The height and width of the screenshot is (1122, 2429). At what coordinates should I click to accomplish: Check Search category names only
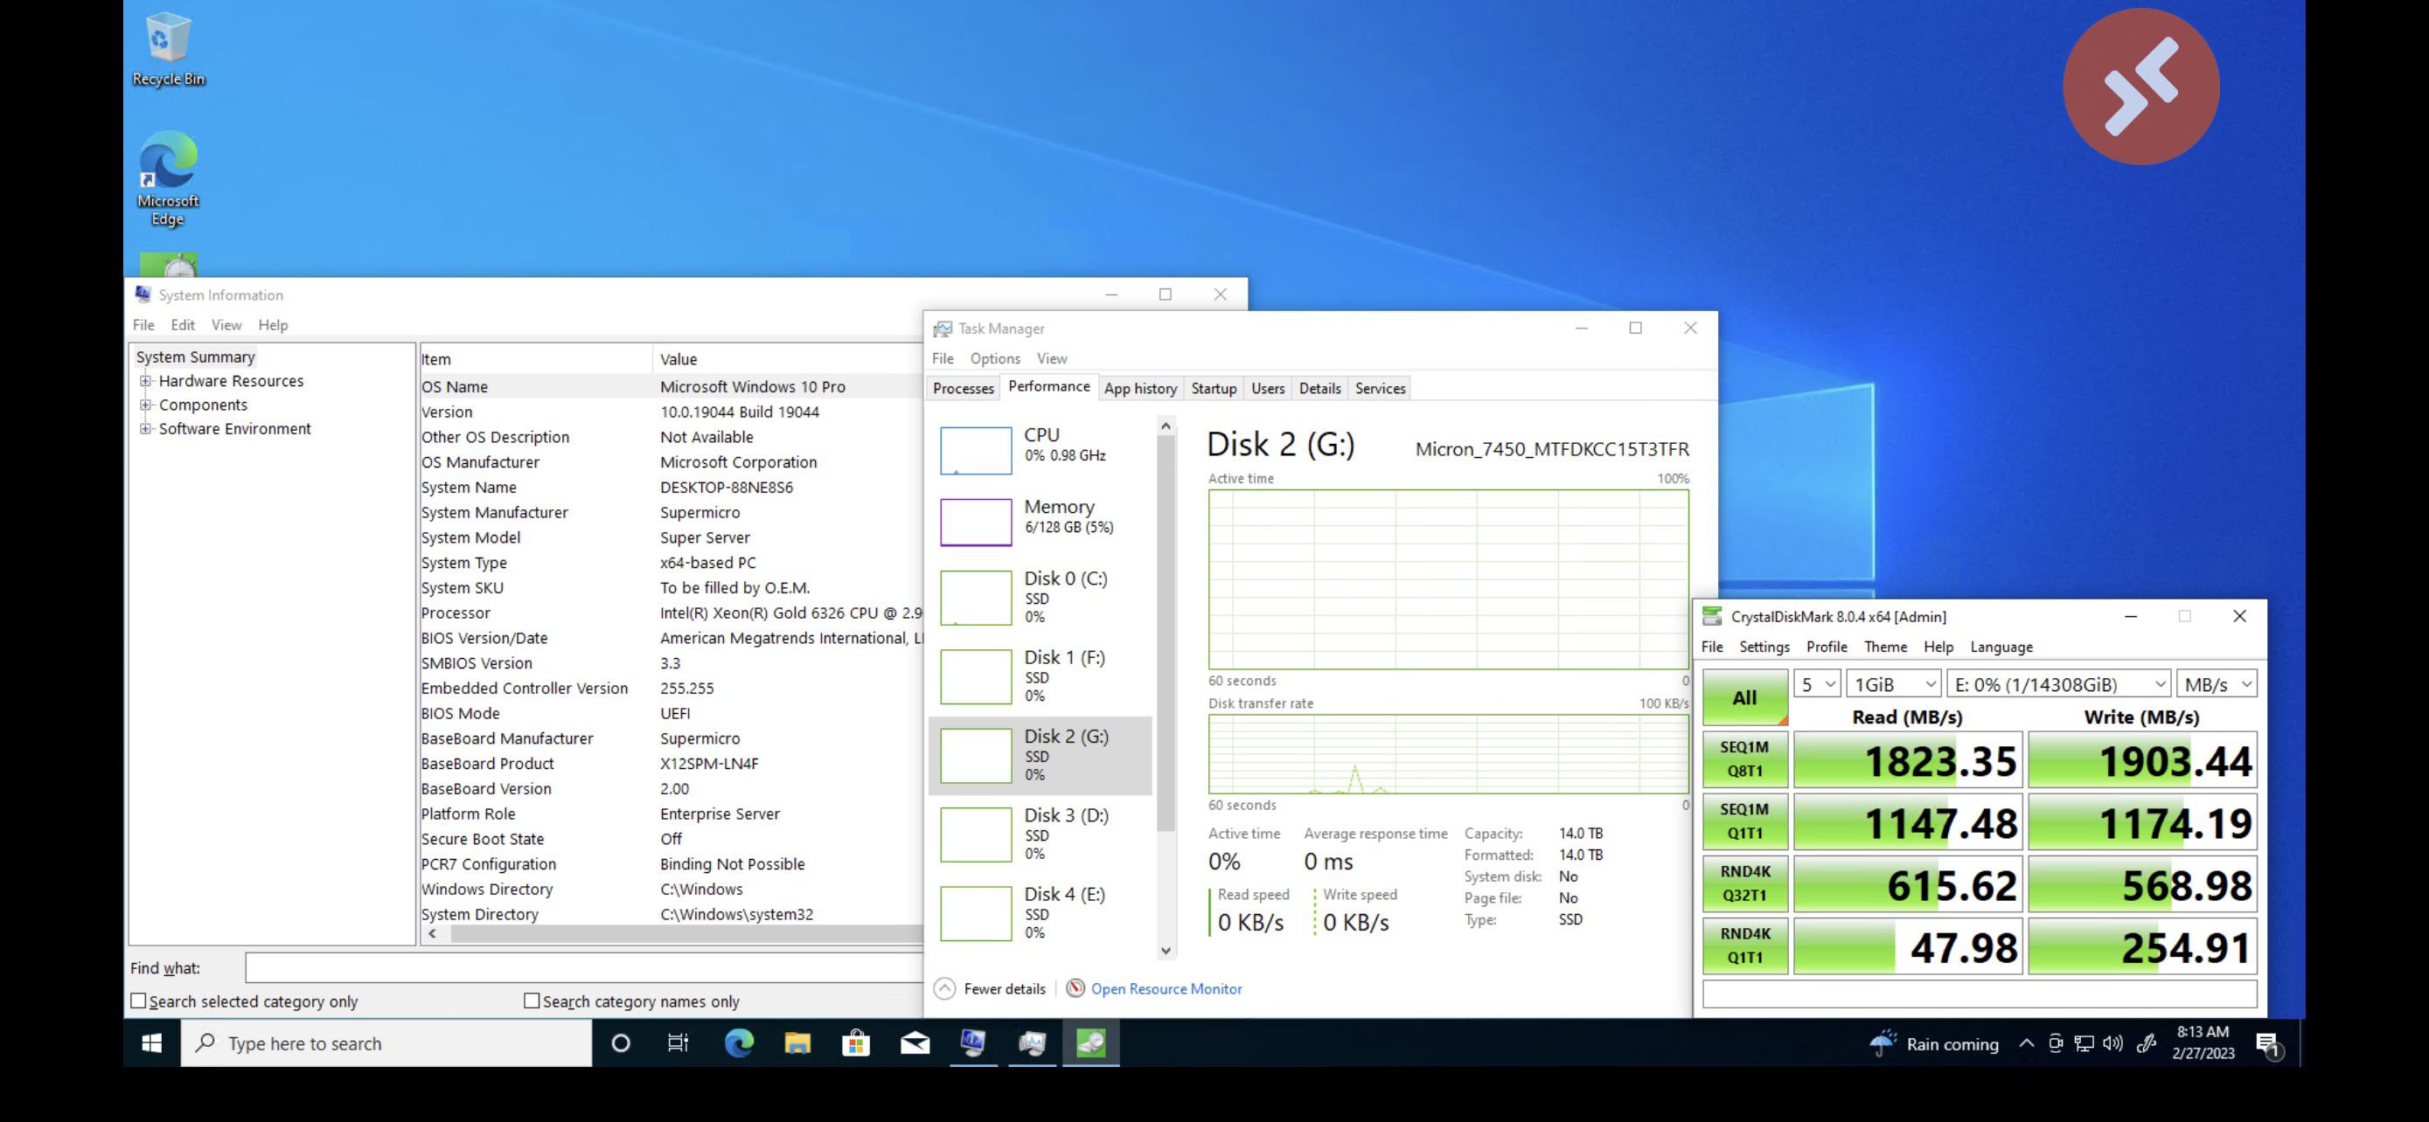coord(532,1001)
